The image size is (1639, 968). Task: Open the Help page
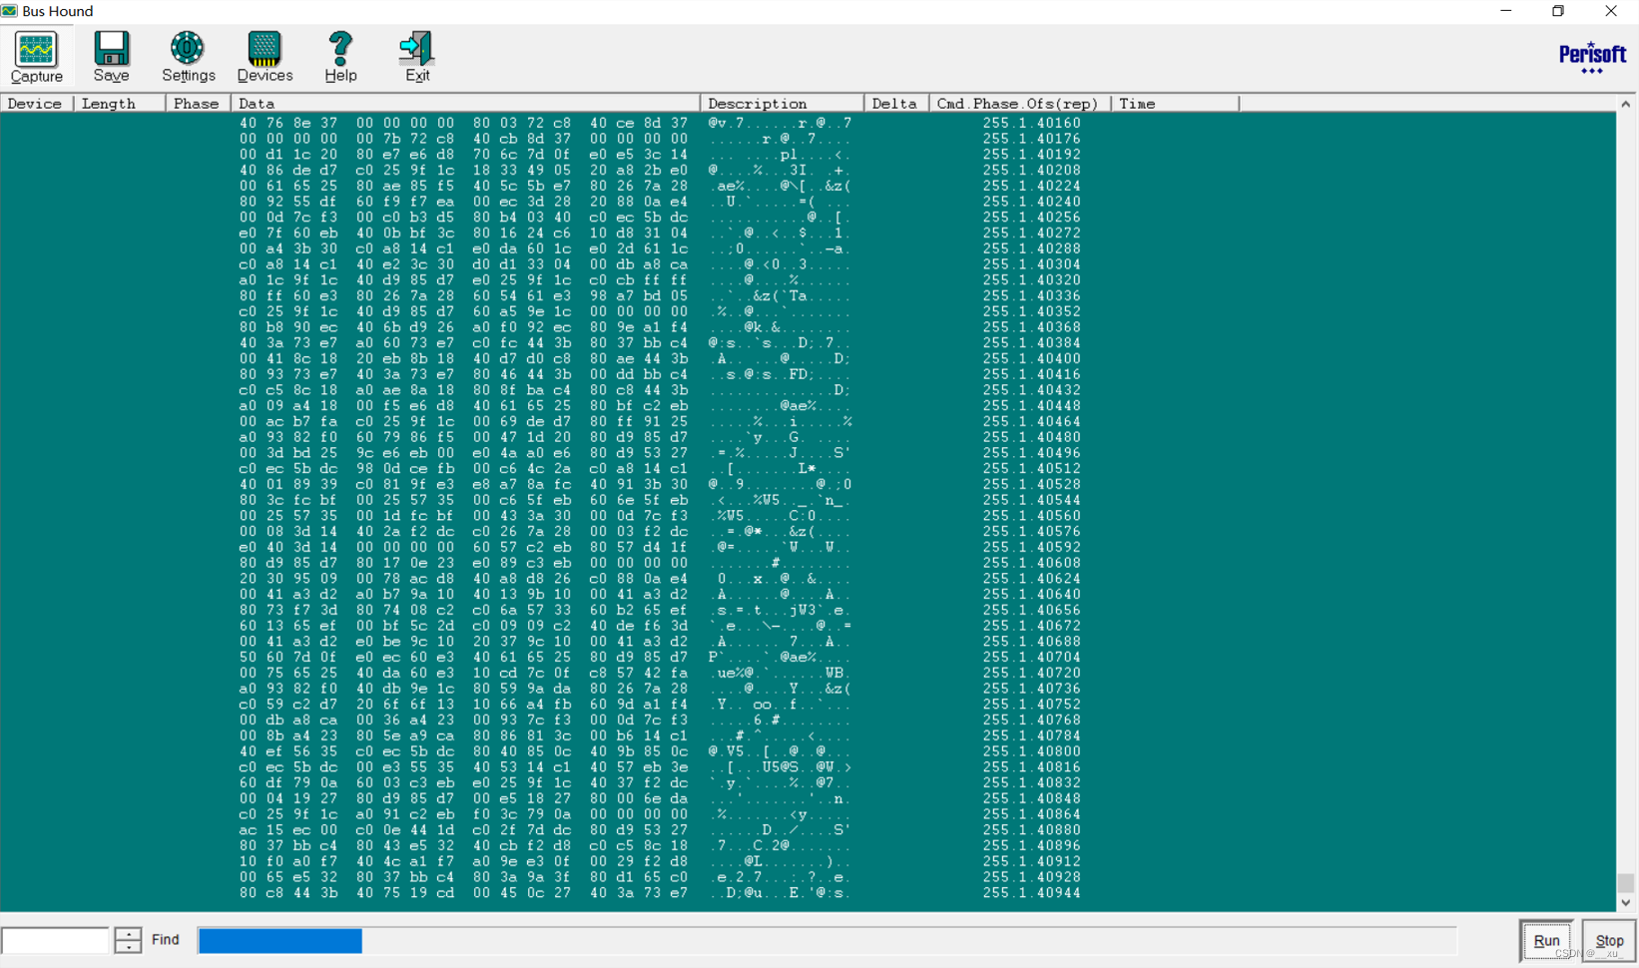click(340, 57)
